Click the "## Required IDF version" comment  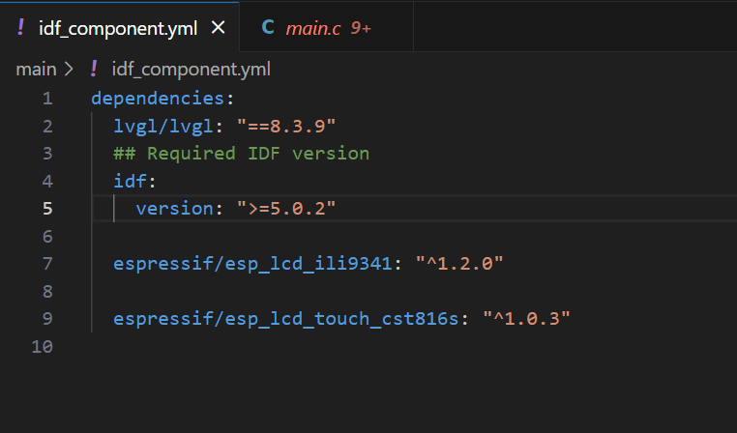click(241, 153)
